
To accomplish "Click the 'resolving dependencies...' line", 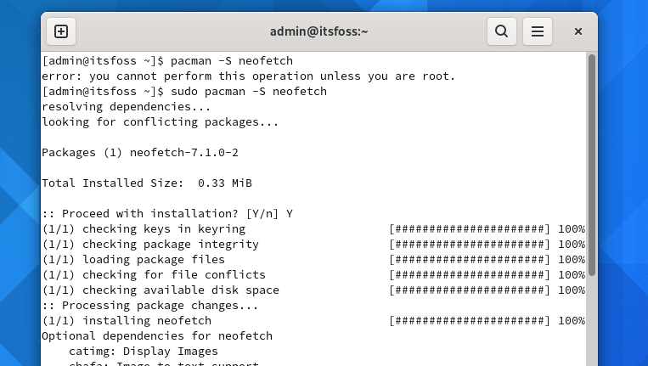I will click(126, 107).
